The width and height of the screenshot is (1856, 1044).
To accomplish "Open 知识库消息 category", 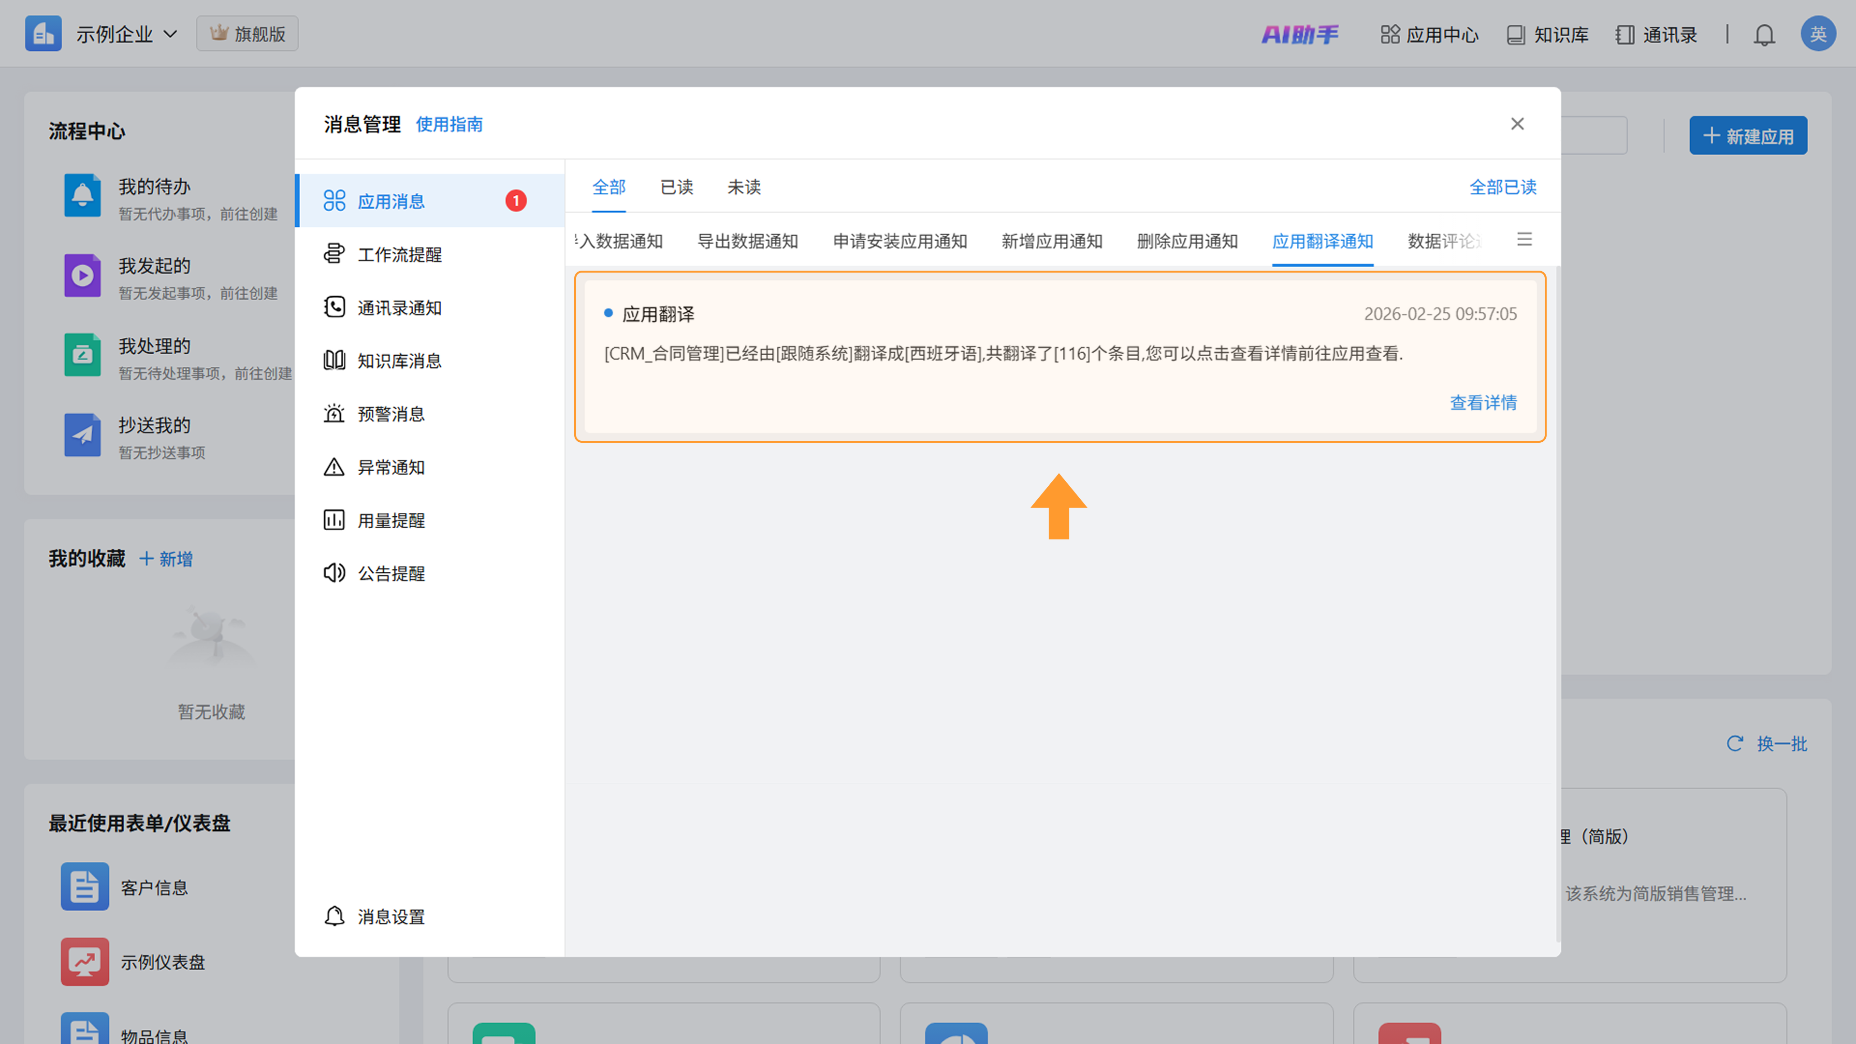I will pos(399,361).
